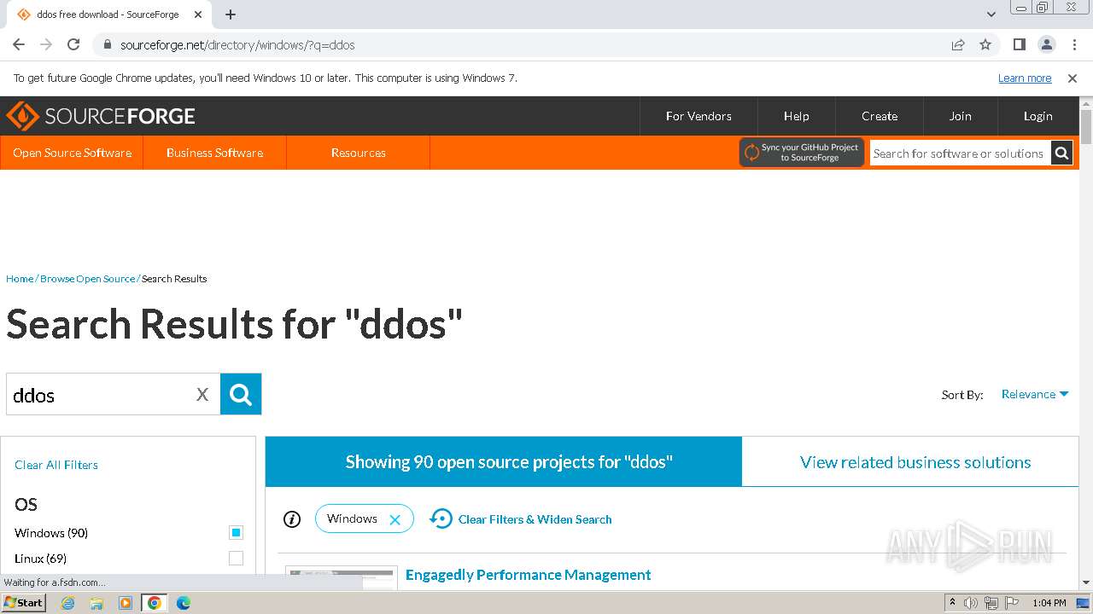Click the header search magnifier icon
This screenshot has width=1093, height=614.
coord(1061,153)
